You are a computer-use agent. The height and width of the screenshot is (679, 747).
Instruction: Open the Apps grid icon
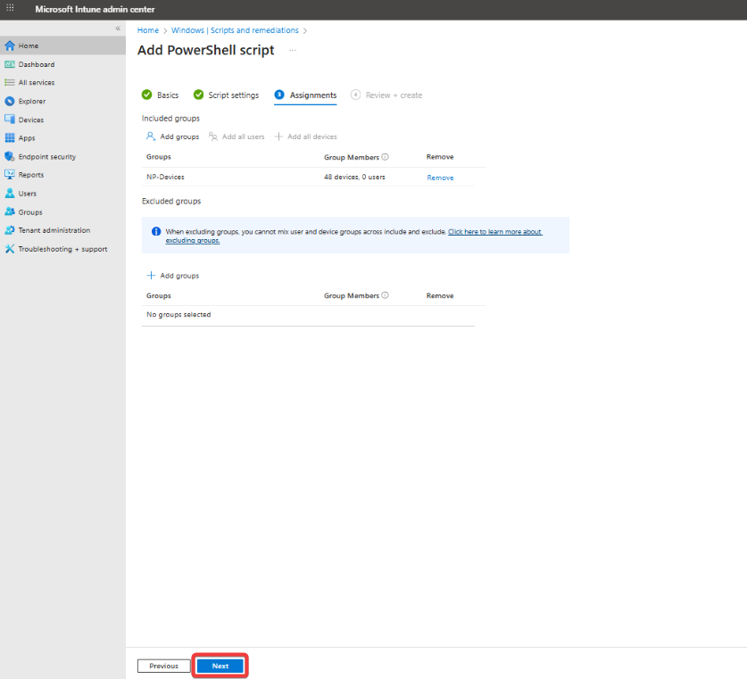coord(10,138)
